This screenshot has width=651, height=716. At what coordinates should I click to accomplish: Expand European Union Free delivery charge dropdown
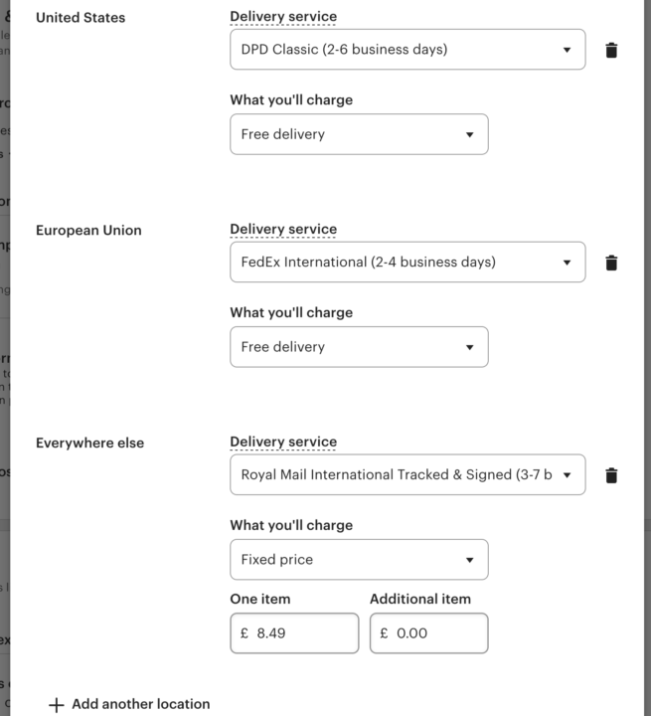pos(359,347)
